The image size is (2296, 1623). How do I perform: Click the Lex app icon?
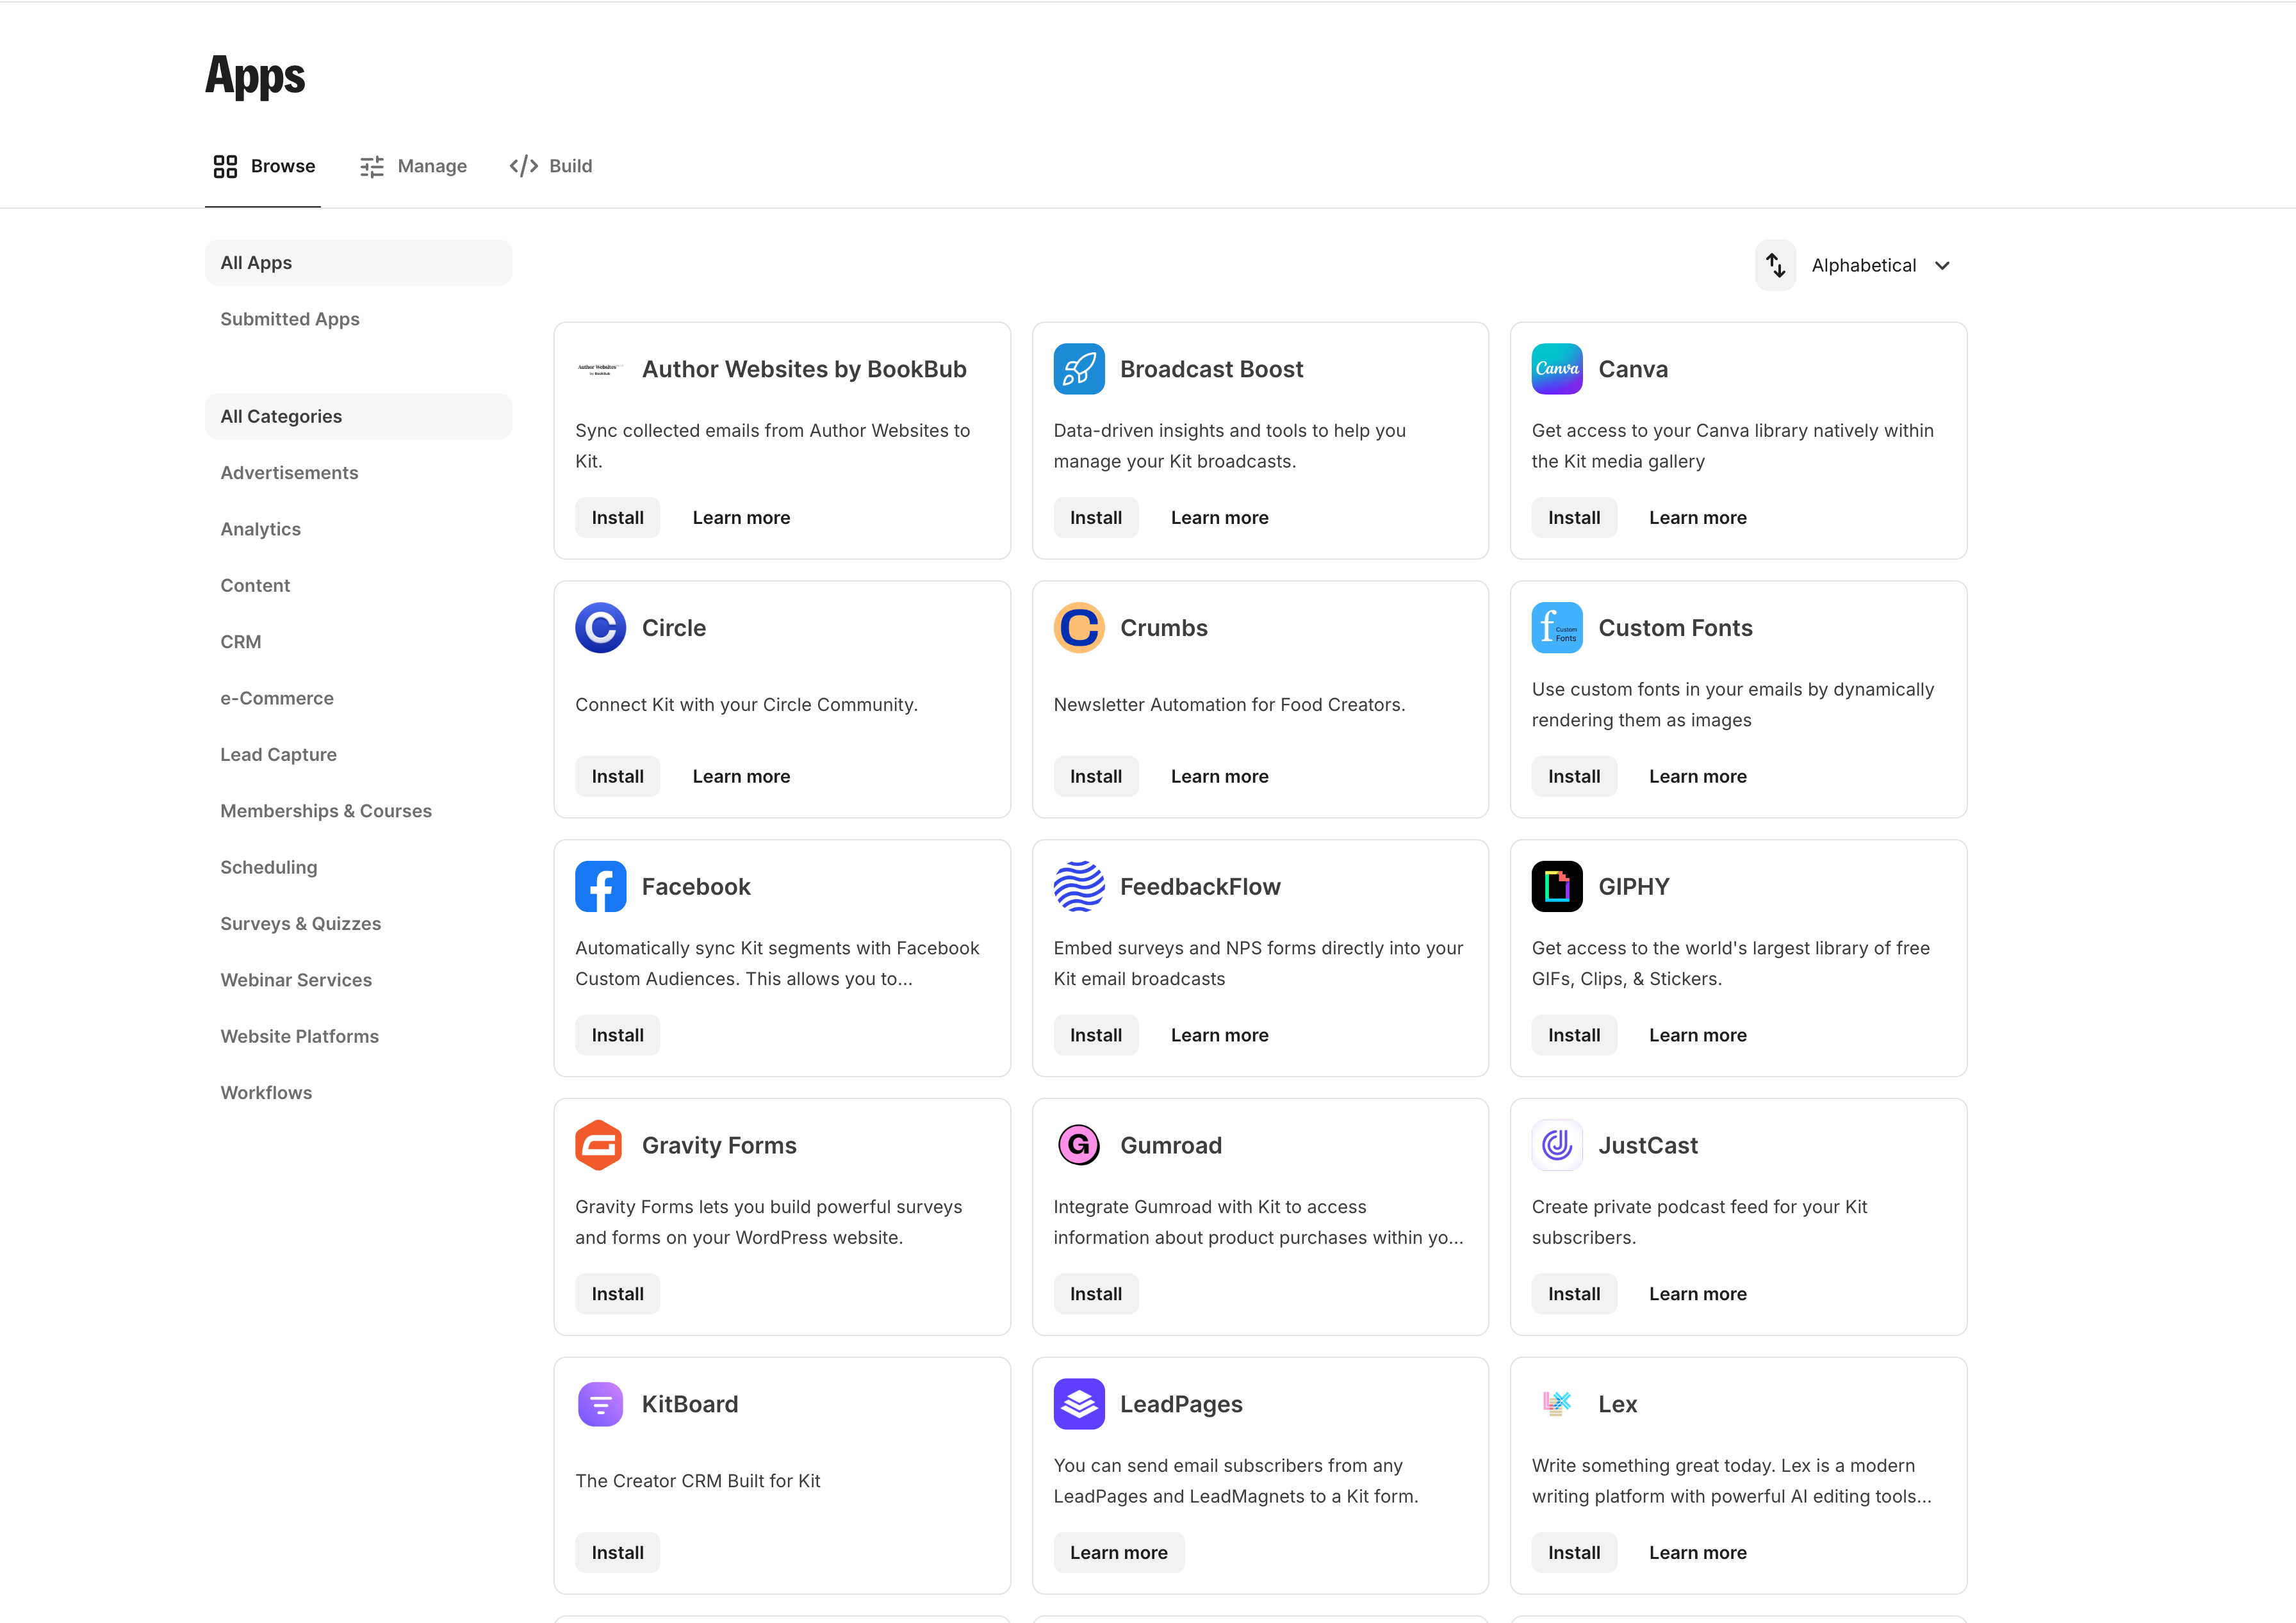(x=1557, y=1404)
